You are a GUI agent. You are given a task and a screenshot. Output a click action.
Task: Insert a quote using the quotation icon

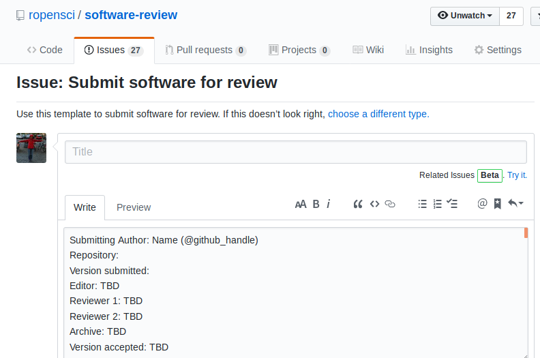tap(357, 204)
